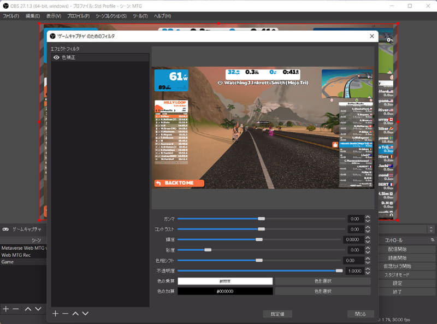437x324 pixels.
Task: Adjust the 不透明度 slider
Action: pyautogui.click(x=339, y=271)
